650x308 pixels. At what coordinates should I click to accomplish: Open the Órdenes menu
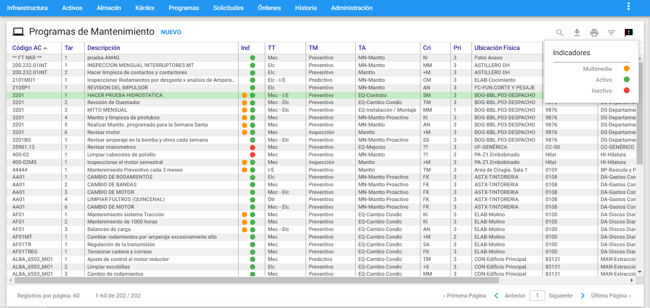tap(270, 8)
